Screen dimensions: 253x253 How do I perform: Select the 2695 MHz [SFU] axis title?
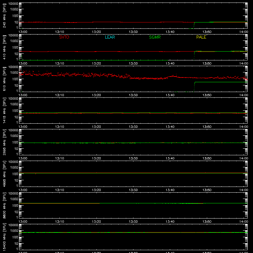4,142
